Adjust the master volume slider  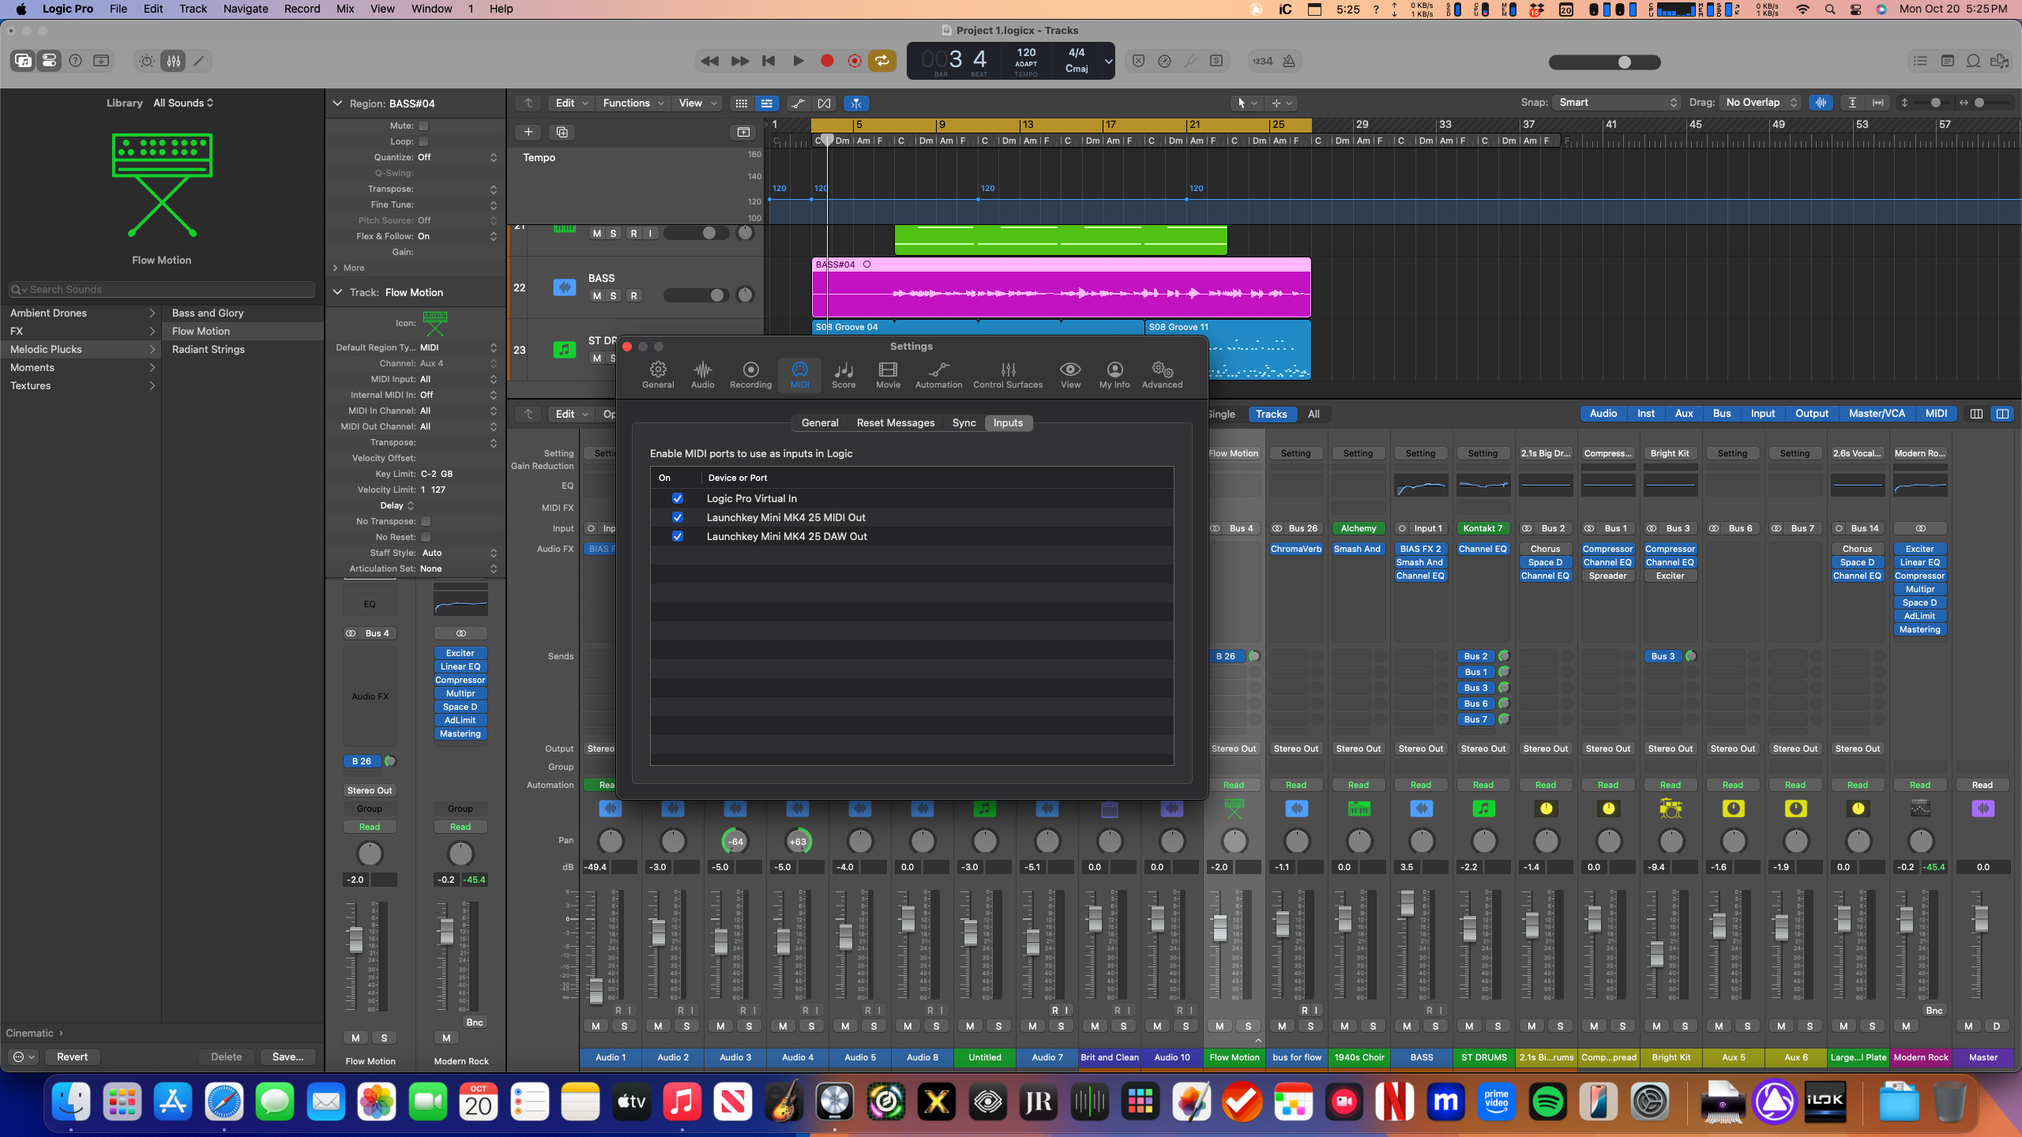point(1624,62)
